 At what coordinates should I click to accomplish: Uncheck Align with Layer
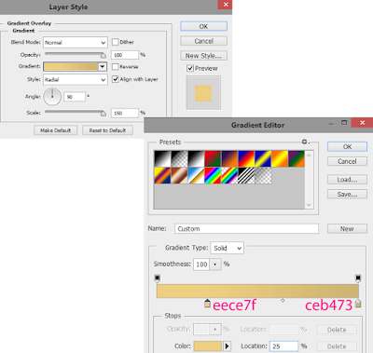pos(116,79)
